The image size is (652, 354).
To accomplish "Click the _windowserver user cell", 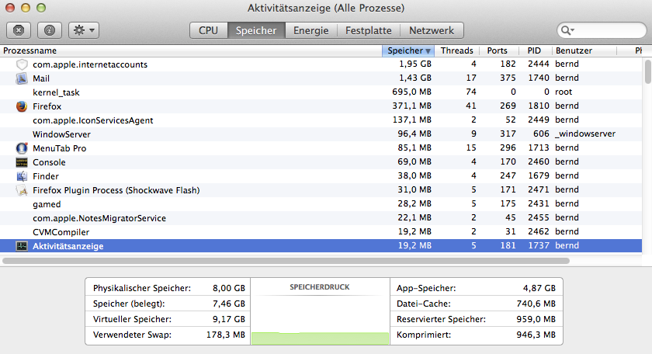I will pyautogui.click(x=585, y=134).
